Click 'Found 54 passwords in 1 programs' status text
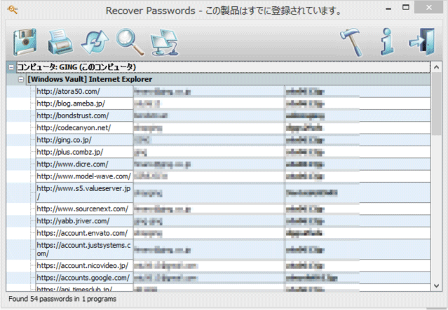Screen dimensions: 448x310 tap(62, 299)
